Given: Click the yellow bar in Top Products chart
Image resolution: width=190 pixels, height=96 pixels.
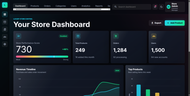Looking at the screenshot, I should point(157,94).
